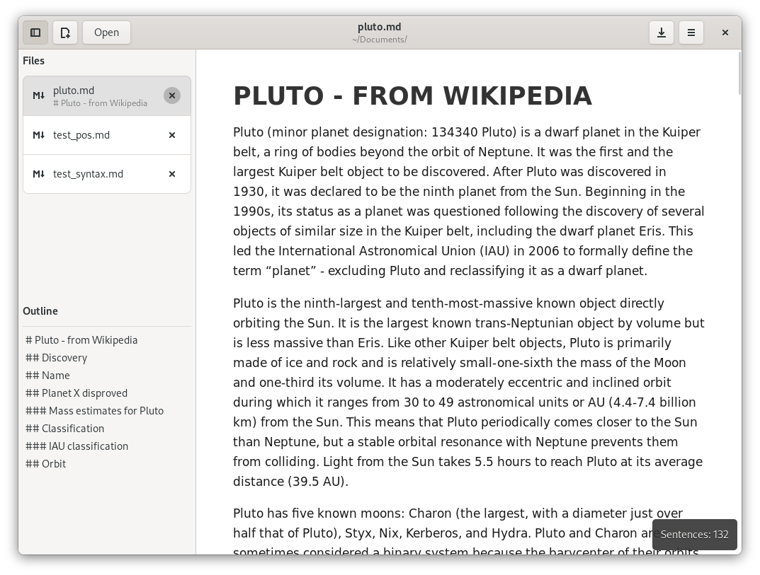Jump to '# Pluto - from Wikipedia' outline entry
The width and height of the screenshot is (760, 575).
81,340
